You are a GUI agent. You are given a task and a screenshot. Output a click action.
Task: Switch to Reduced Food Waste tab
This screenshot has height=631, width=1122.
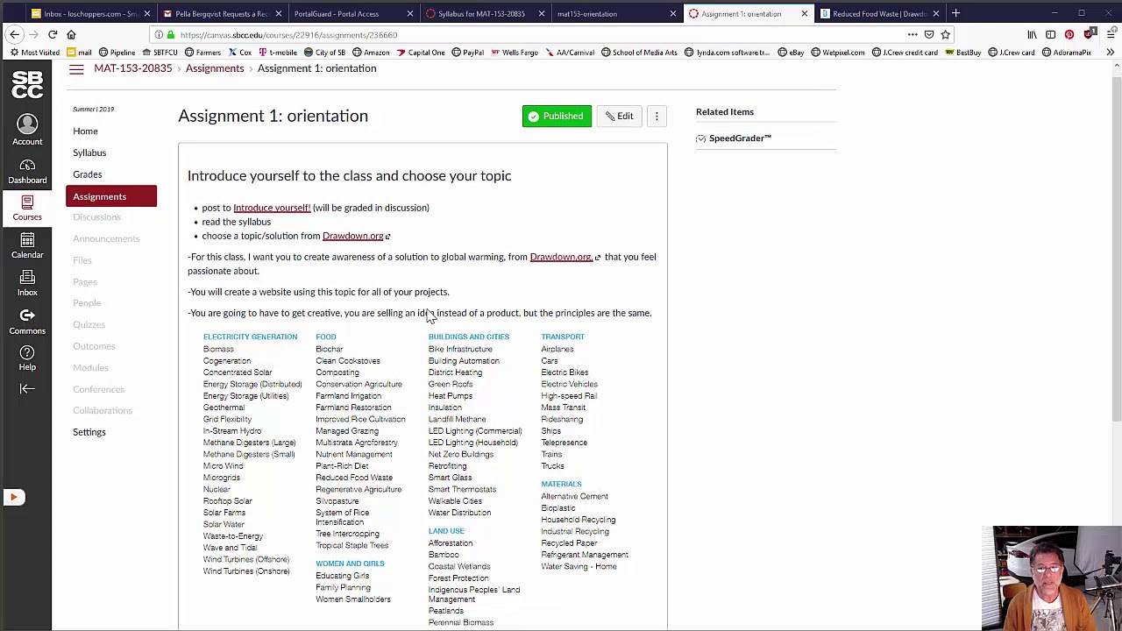[x=879, y=13]
